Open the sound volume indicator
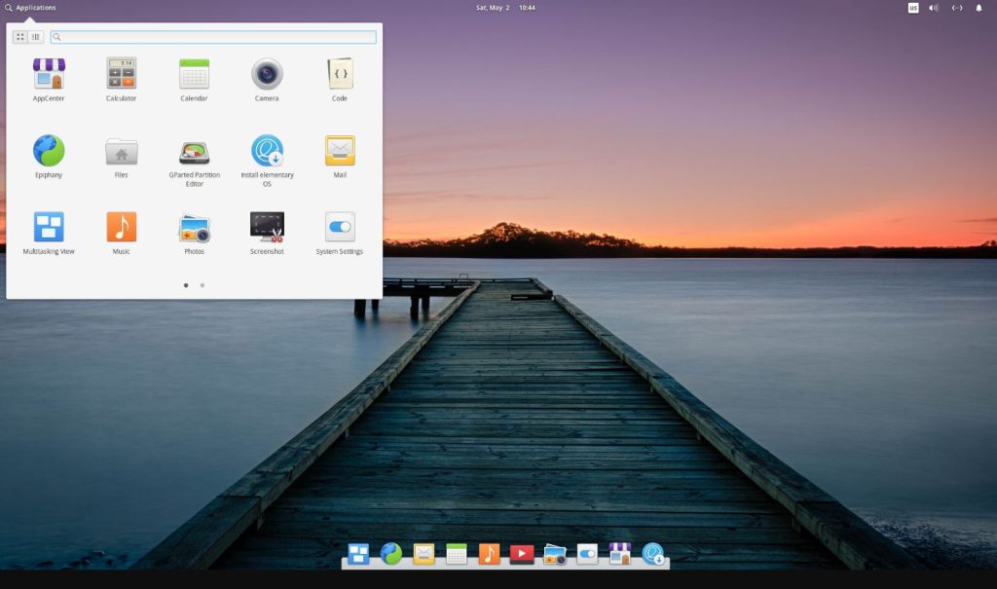 pos(934,8)
